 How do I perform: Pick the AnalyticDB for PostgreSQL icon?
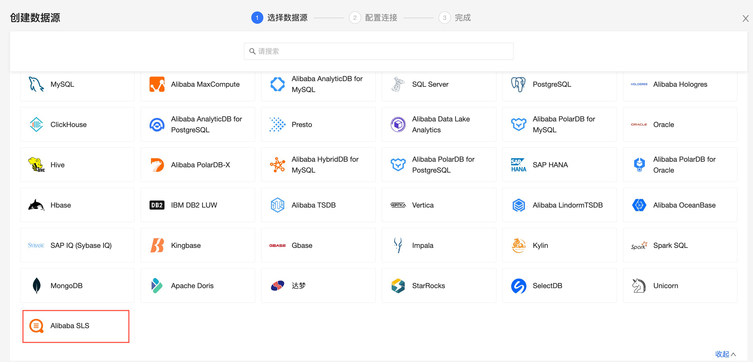pos(157,124)
